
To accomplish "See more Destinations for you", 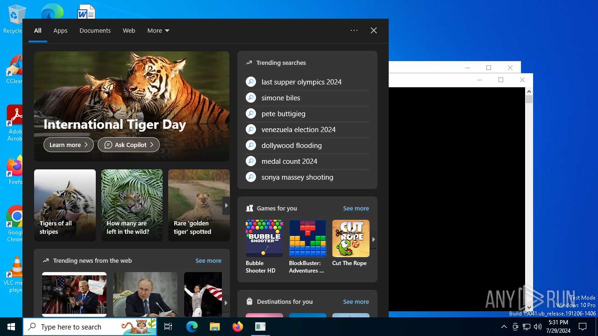I will click(356, 301).
